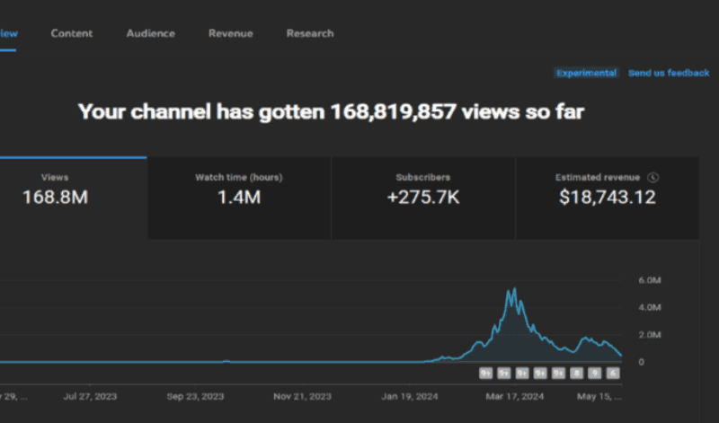The width and height of the screenshot is (719, 423).
Task: Click the Send us feedback link
Action: (x=669, y=73)
